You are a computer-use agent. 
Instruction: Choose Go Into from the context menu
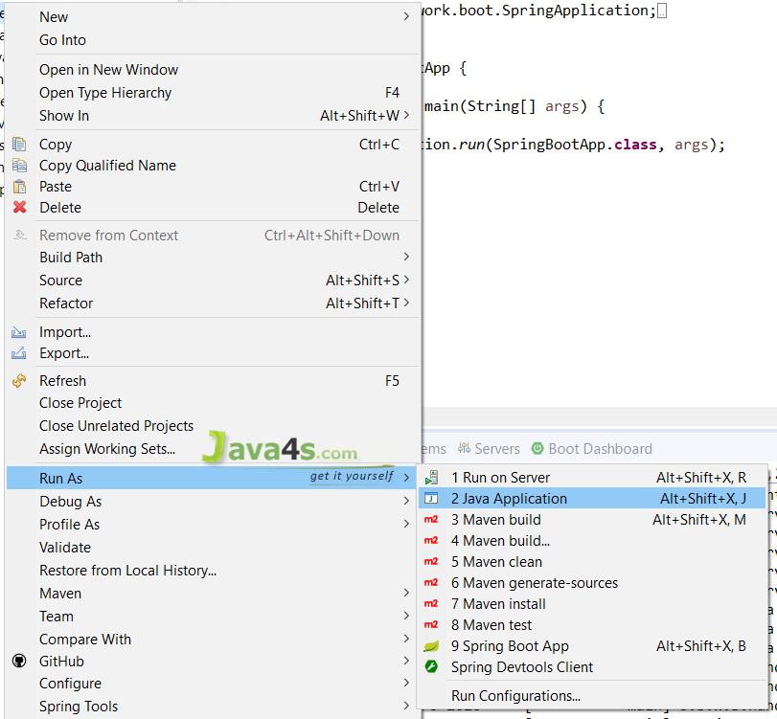(x=213, y=39)
